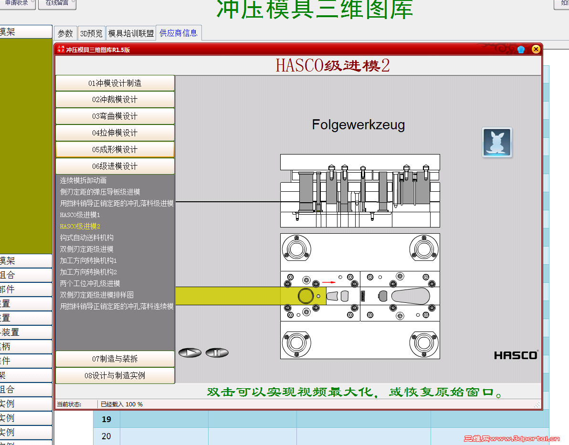Click the 已经载入 100 % status text
The height and width of the screenshot is (445, 569).
[x=122, y=404]
